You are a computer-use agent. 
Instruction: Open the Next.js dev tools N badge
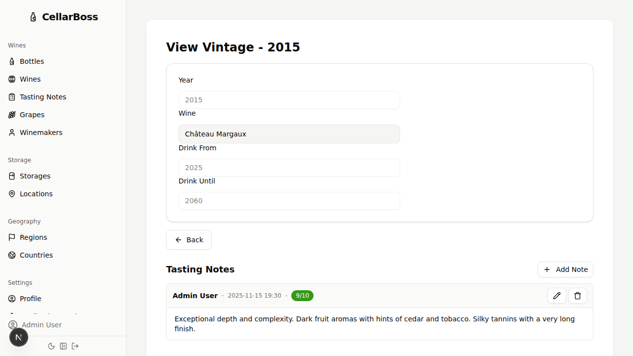[19, 337]
